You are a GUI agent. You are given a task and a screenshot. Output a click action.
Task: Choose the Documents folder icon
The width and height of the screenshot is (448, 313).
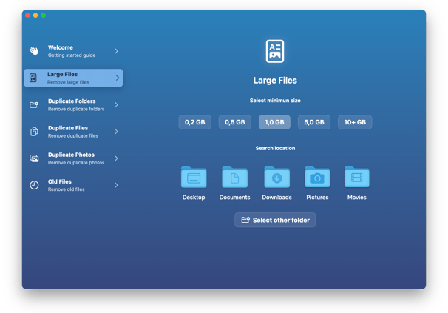click(x=234, y=177)
